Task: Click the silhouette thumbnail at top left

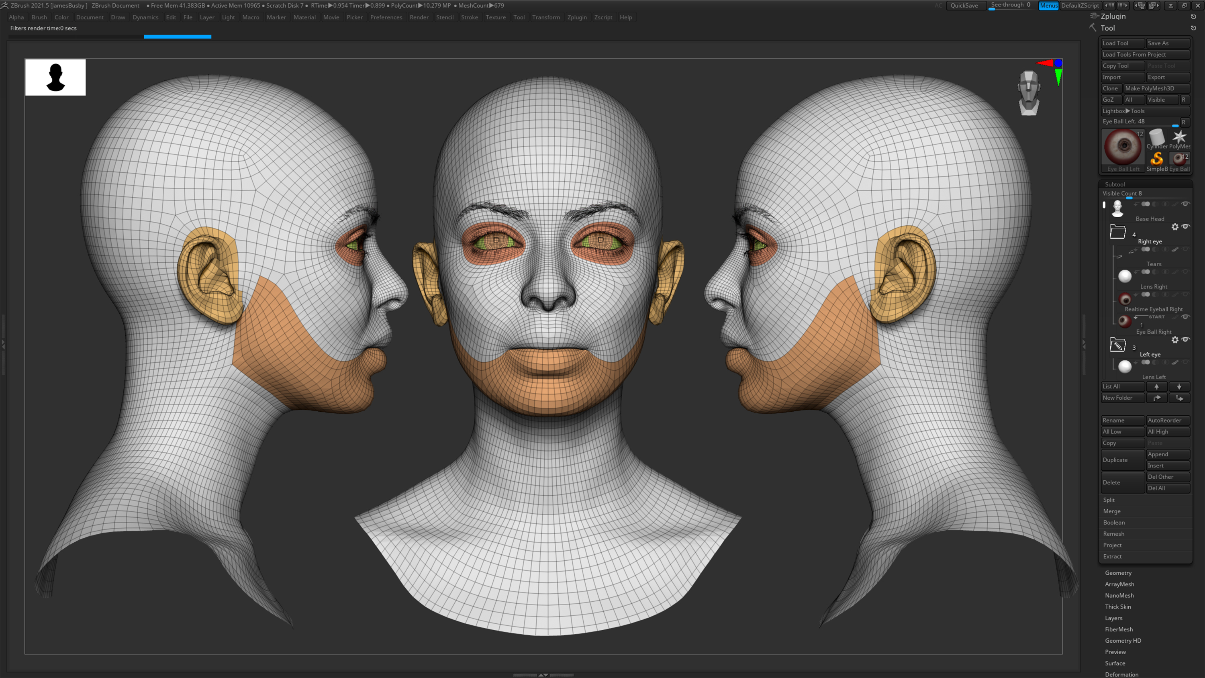Action: [x=55, y=77]
